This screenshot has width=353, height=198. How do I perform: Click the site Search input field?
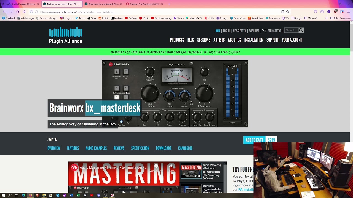pyautogui.click(x=292, y=31)
